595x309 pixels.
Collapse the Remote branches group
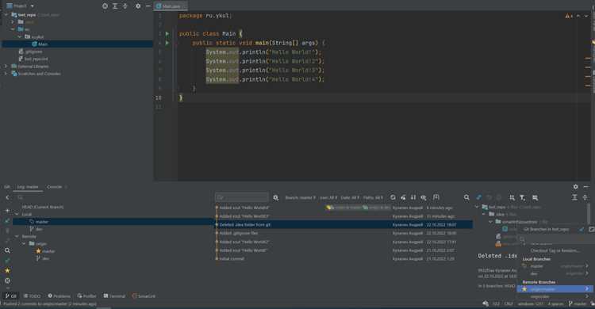click(17, 237)
